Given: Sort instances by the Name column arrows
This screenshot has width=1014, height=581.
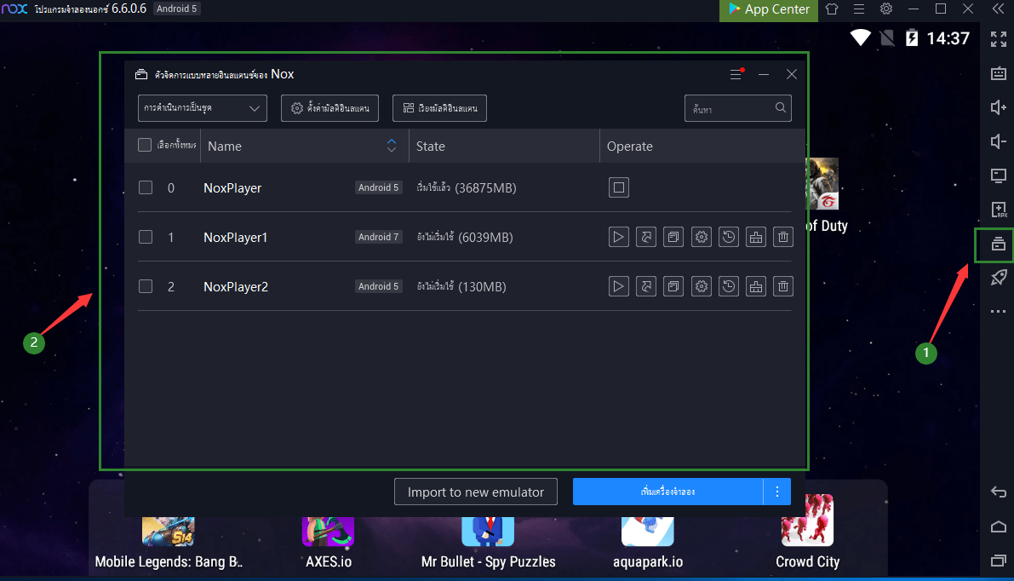Looking at the screenshot, I should (392, 146).
